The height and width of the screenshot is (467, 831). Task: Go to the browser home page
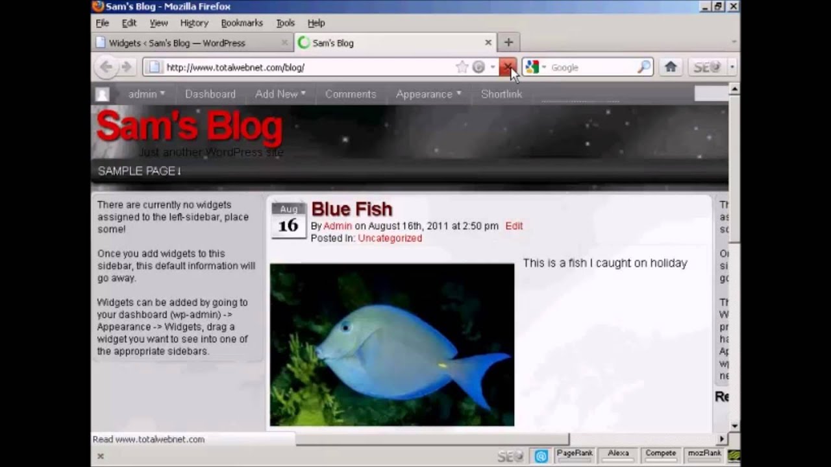click(x=671, y=67)
